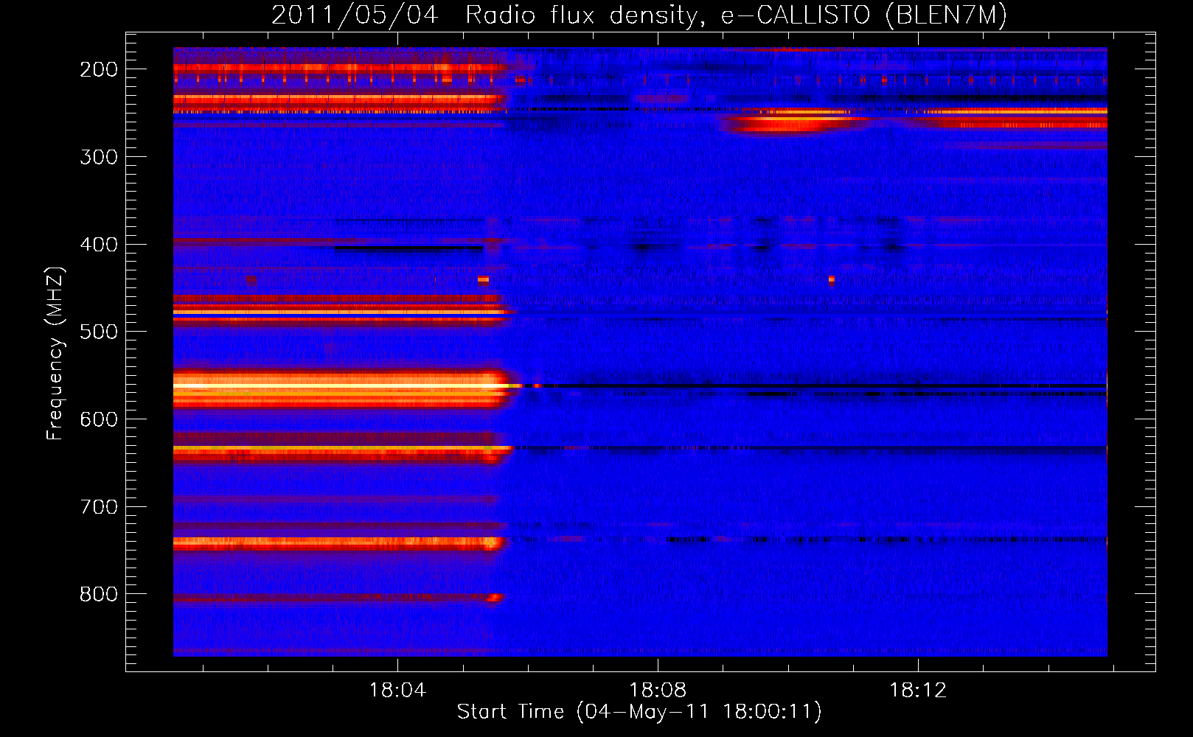This screenshot has width=1193, height=737.
Task: Click the 300 frequency tick label
Action: (99, 157)
